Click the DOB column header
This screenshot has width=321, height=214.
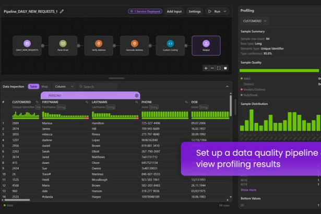pos(195,102)
